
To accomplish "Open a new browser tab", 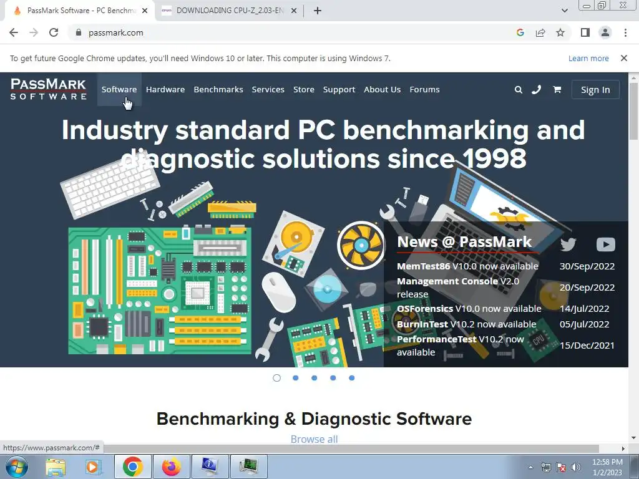I will 318,11.
